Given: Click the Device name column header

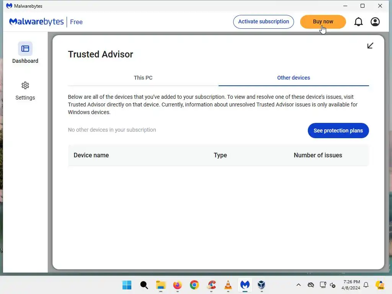Looking at the screenshot, I should tap(91, 155).
